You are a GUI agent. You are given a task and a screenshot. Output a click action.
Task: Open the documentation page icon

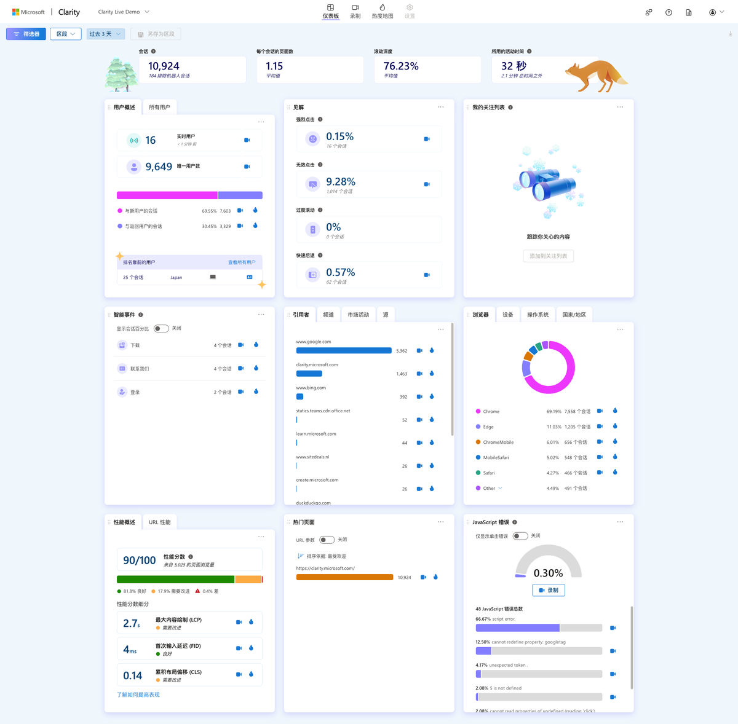point(689,12)
